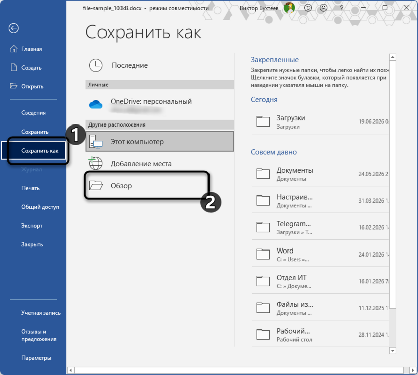Click the folder list scroll down arrow
418x375 pixels.
[393, 351]
